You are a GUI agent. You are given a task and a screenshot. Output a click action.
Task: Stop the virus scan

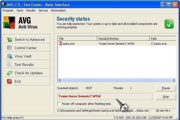[166, 97]
